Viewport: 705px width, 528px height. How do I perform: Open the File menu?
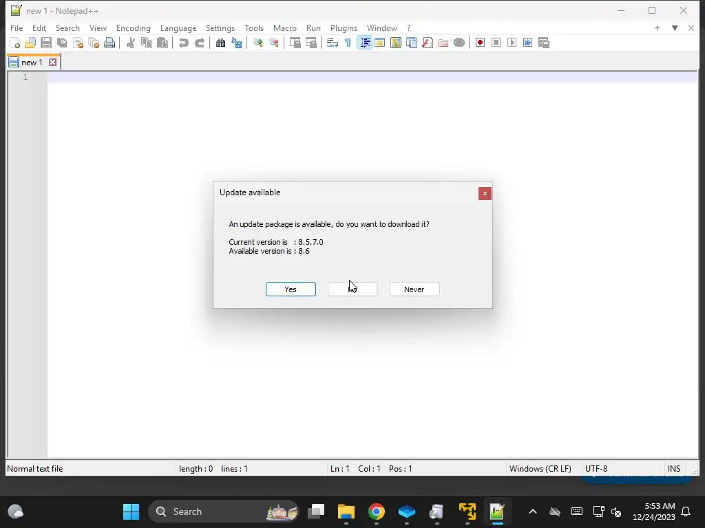pyautogui.click(x=17, y=27)
